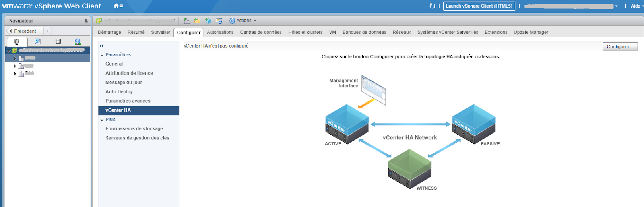Open Storage navigator view icon

(58, 41)
